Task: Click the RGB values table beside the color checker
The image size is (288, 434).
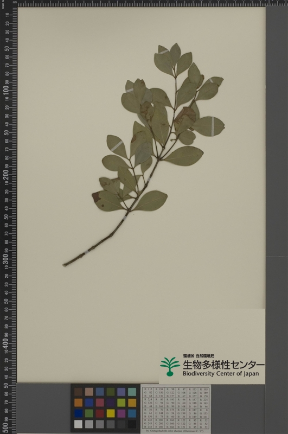Action: (x=176, y=408)
